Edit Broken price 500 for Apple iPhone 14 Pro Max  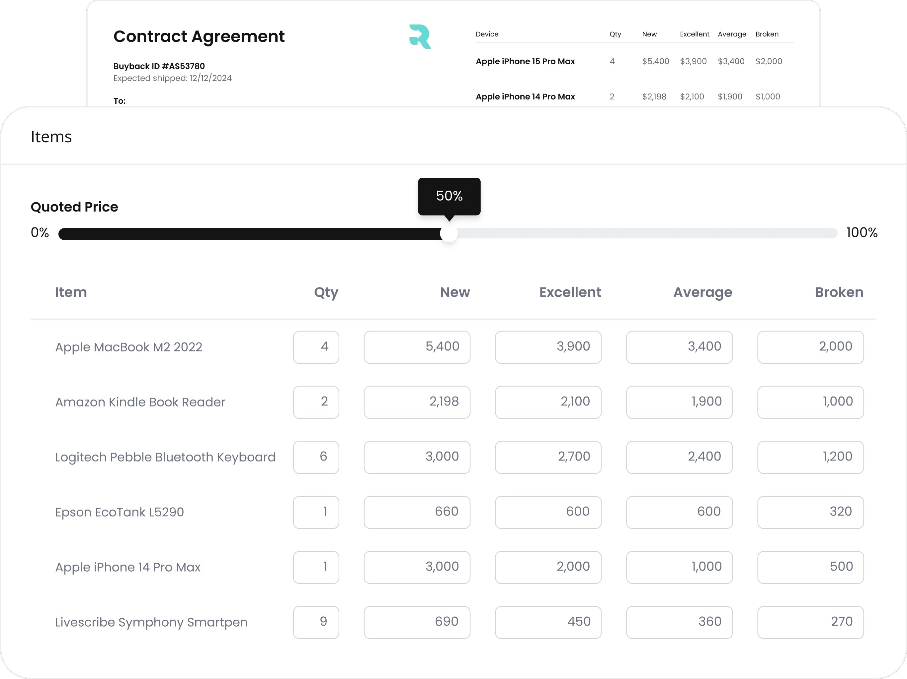coord(811,567)
